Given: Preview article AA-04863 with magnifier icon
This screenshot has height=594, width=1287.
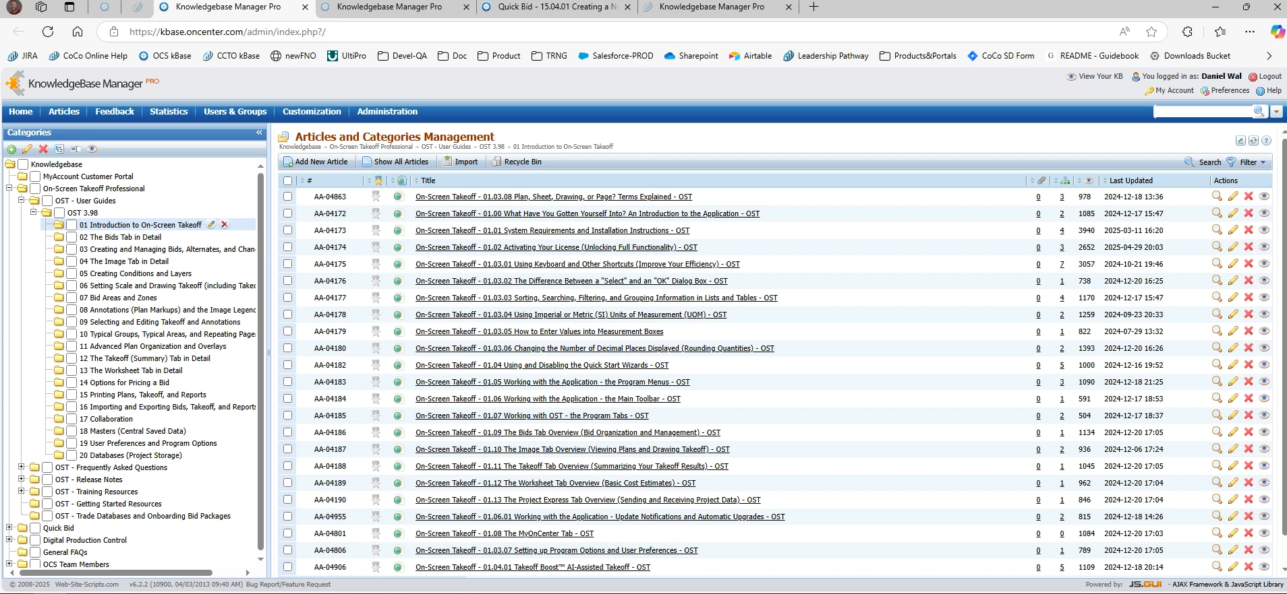Looking at the screenshot, I should 1217,196.
